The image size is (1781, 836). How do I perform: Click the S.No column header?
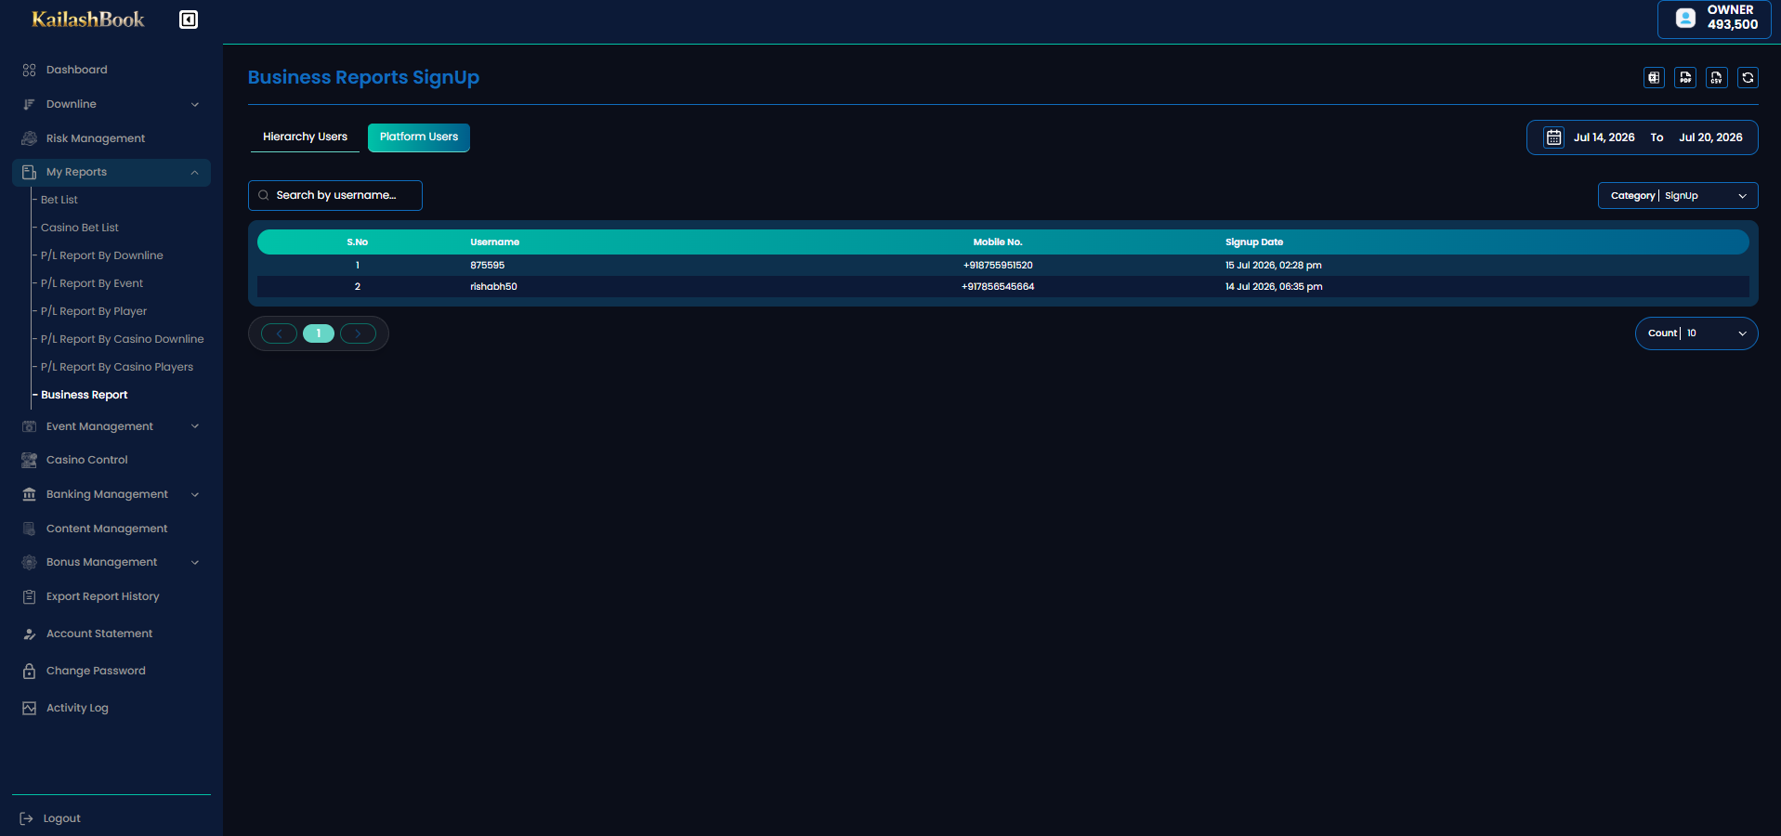coord(358,242)
